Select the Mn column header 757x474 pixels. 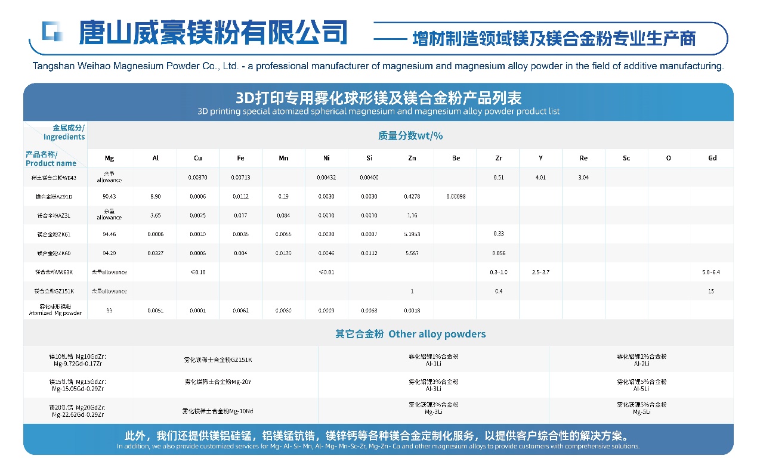pyautogui.click(x=283, y=159)
